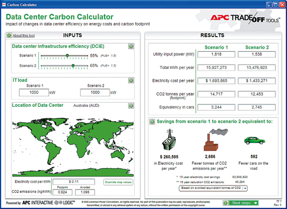Open the Location of Data Center help icon

click(x=131, y=106)
